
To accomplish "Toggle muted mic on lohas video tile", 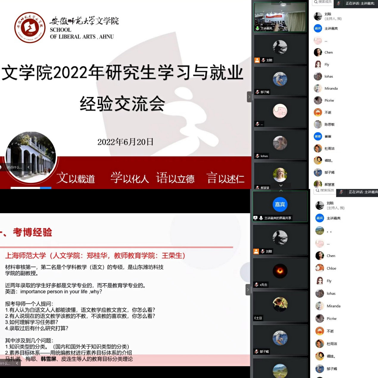I will tap(257, 156).
